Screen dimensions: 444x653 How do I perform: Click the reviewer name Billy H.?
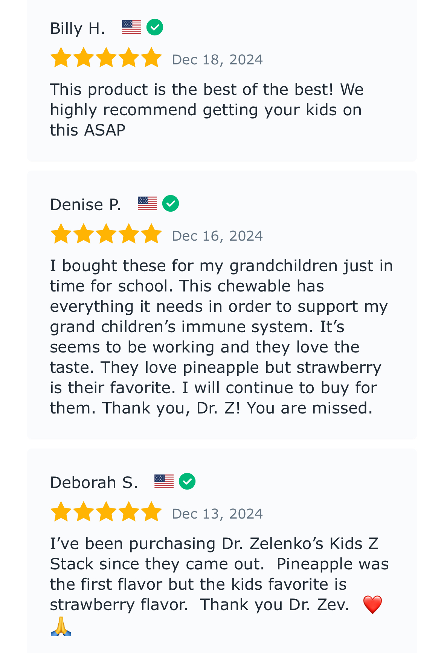78,29
